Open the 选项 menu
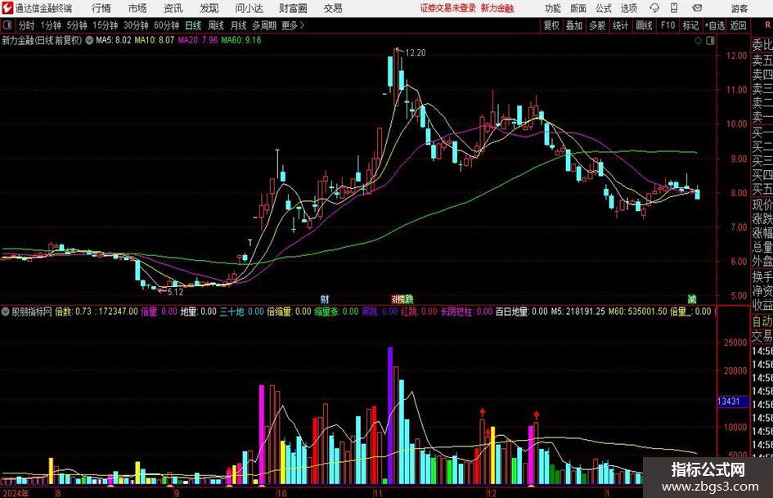The height and width of the screenshot is (498, 773). (629, 8)
